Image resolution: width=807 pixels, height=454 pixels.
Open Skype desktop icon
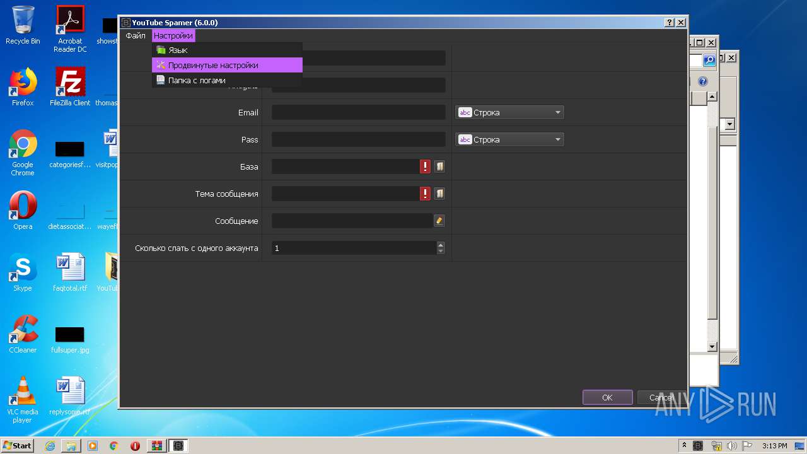click(23, 272)
